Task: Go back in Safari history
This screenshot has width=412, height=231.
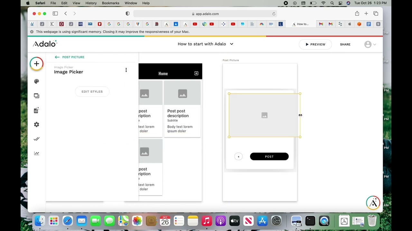Action: 66,13
